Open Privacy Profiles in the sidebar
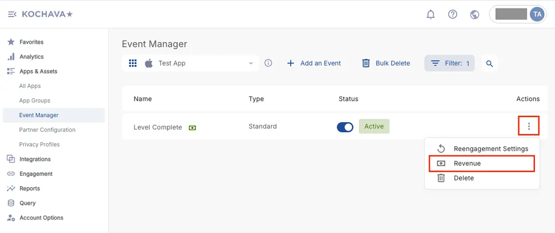 pos(39,144)
